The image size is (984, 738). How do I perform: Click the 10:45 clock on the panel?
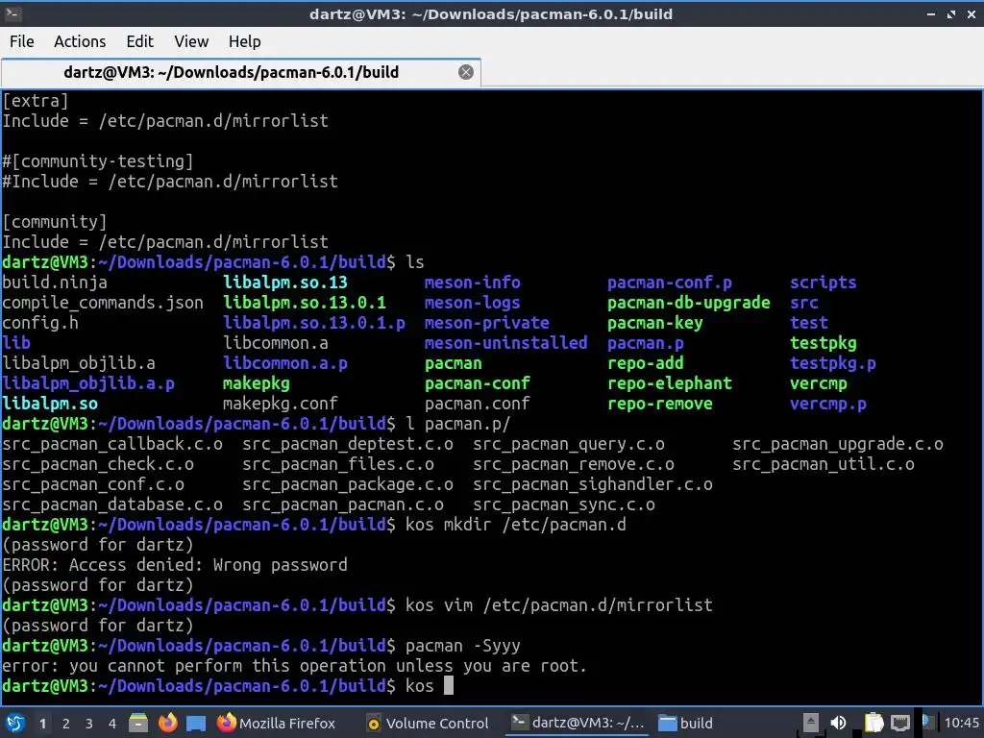pyautogui.click(x=961, y=723)
